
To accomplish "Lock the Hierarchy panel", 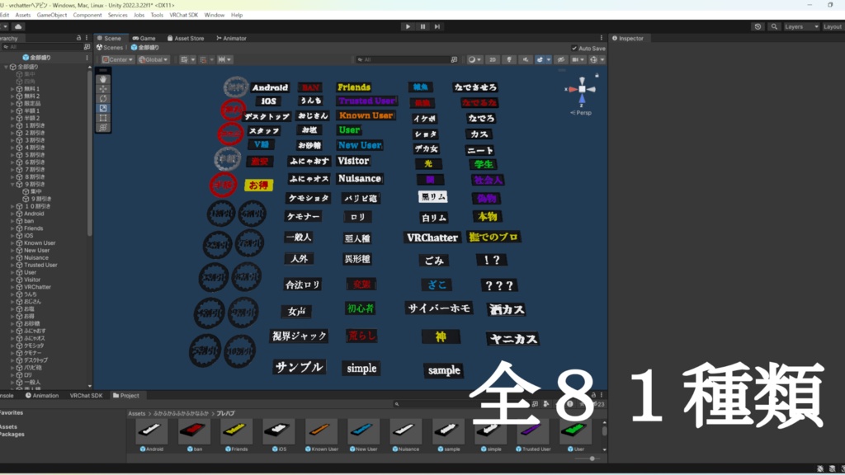I will [x=78, y=38].
